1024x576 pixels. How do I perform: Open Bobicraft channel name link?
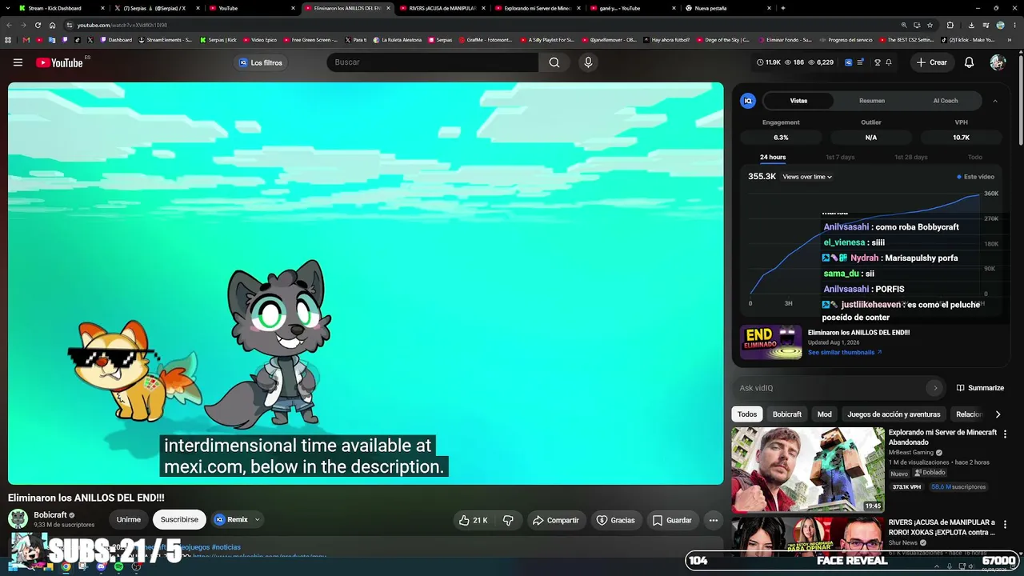pyautogui.click(x=50, y=515)
